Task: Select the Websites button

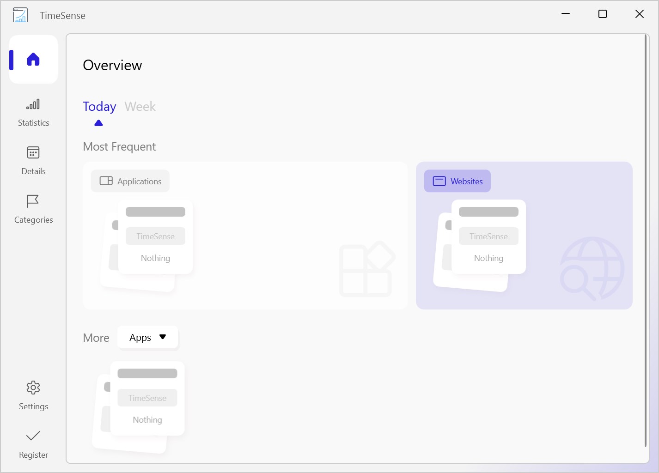Action: (x=458, y=181)
